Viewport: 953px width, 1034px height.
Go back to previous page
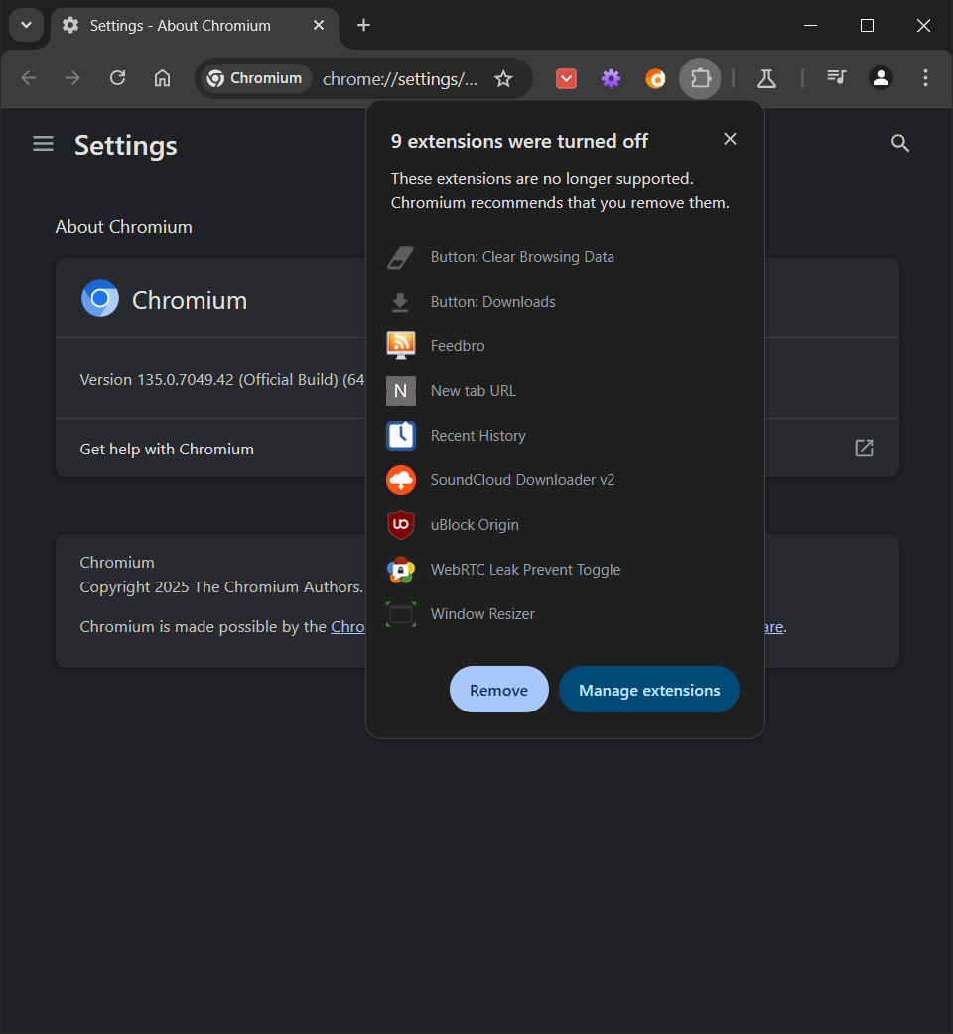[29, 78]
